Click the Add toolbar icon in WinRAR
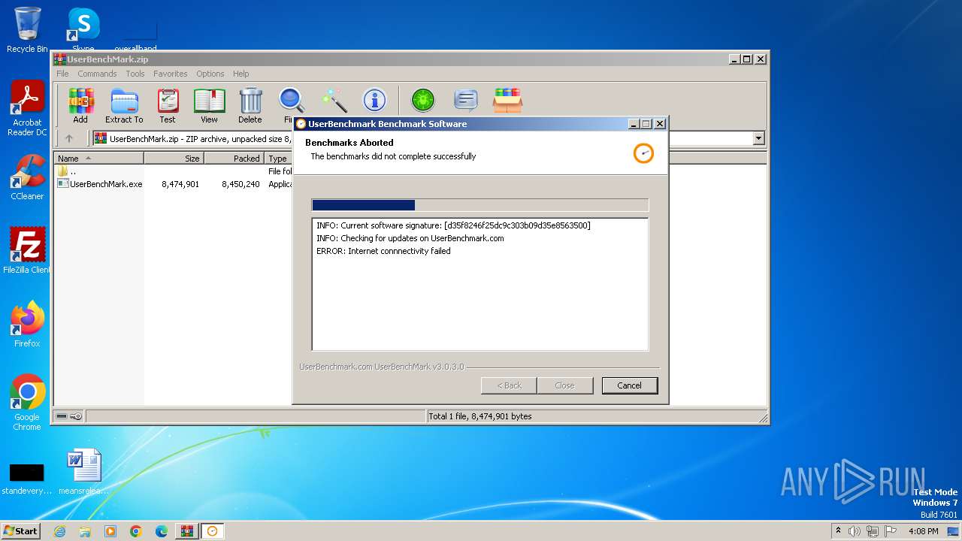Viewport: 962px width, 541px height. tap(80, 105)
